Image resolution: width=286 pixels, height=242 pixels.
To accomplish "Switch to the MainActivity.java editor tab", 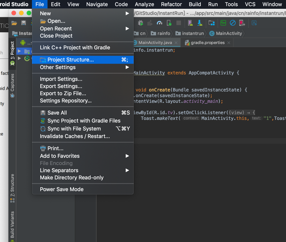I will point(155,43).
